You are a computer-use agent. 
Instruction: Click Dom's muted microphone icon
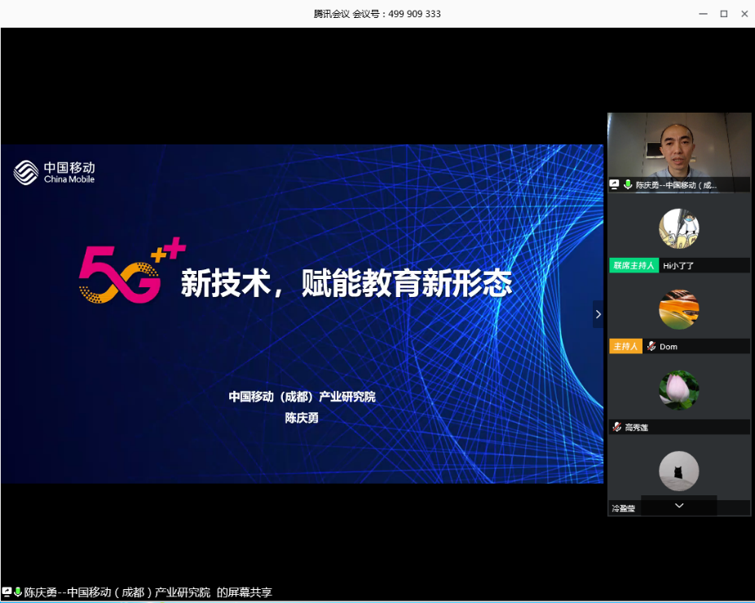pos(651,347)
